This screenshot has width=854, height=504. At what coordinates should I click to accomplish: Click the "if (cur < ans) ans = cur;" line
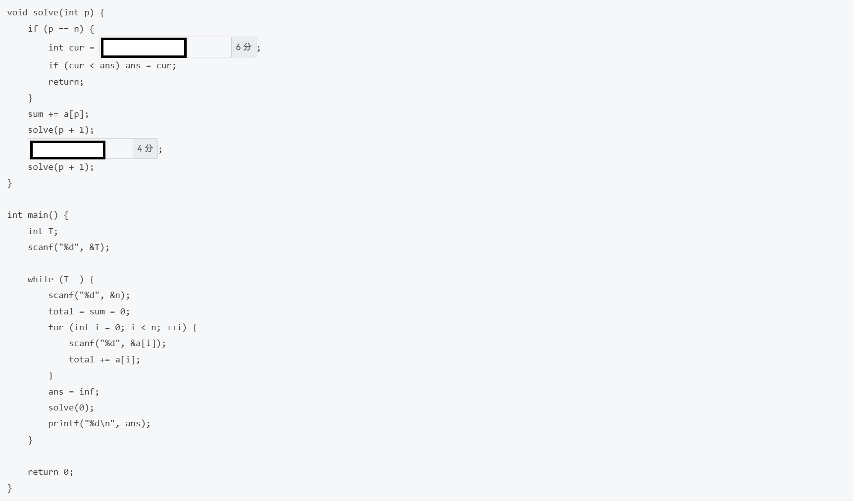tap(112, 65)
